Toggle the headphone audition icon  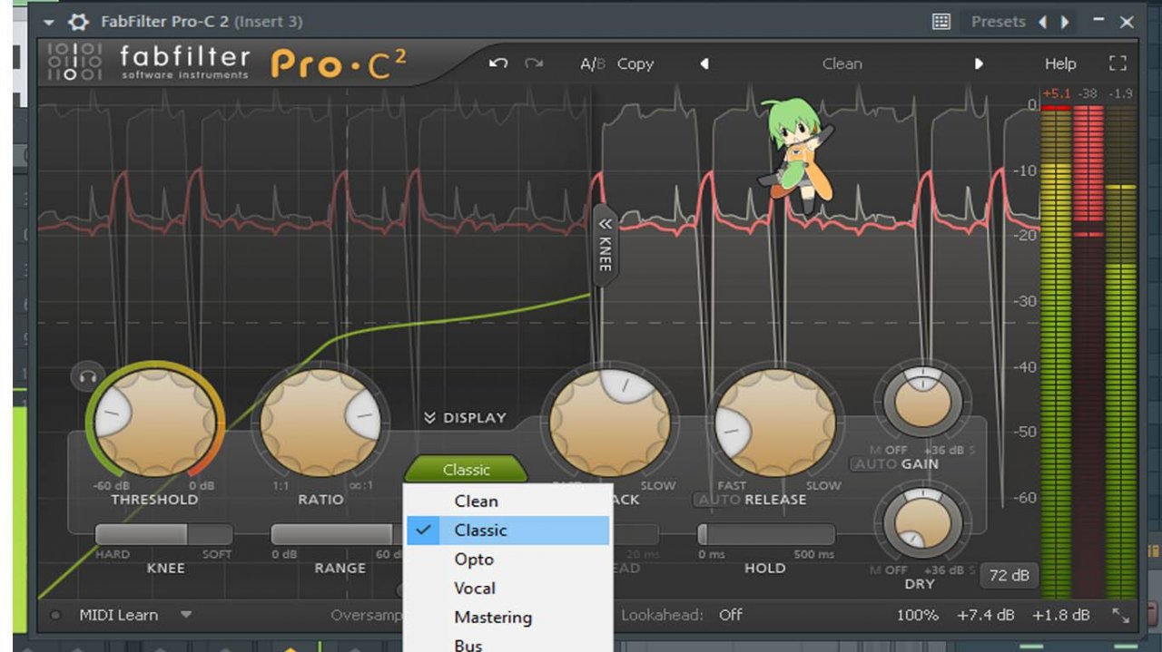click(88, 375)
